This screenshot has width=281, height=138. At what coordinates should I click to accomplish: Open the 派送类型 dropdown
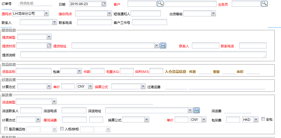[x=54, y=102]
